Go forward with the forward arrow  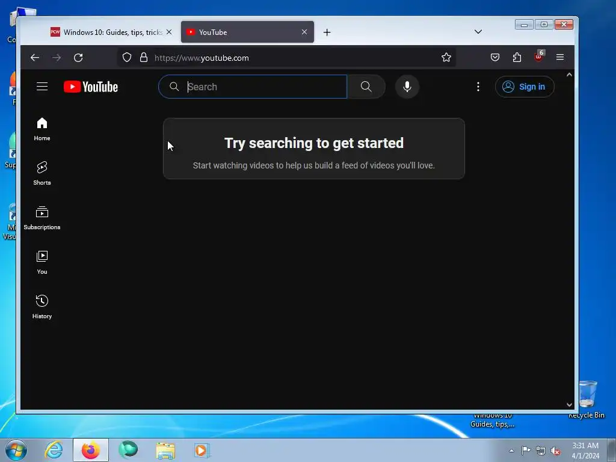pyautogui.click(x=57, y=58)
